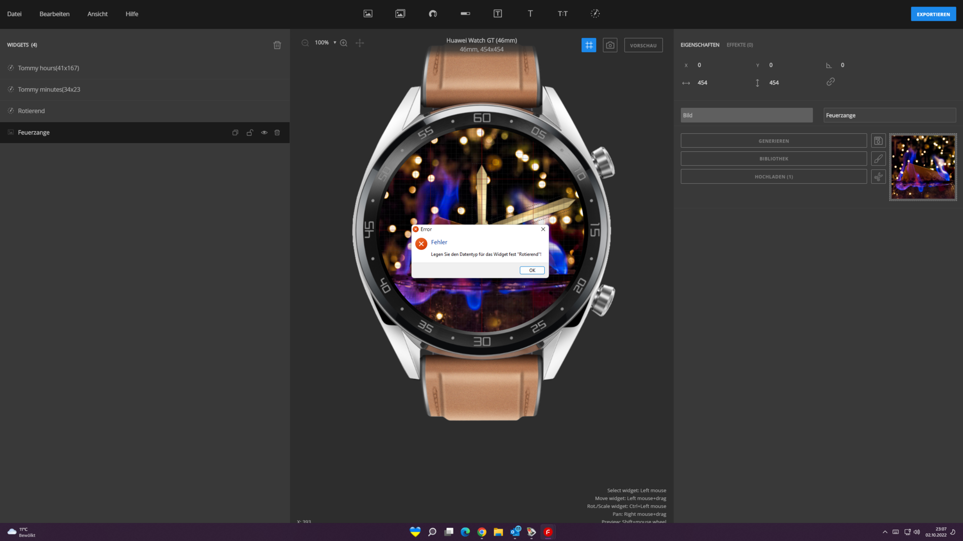The image size is (963, 541).
Task: Add the T:T digital time widget
Action: click(x=563, y=14)
